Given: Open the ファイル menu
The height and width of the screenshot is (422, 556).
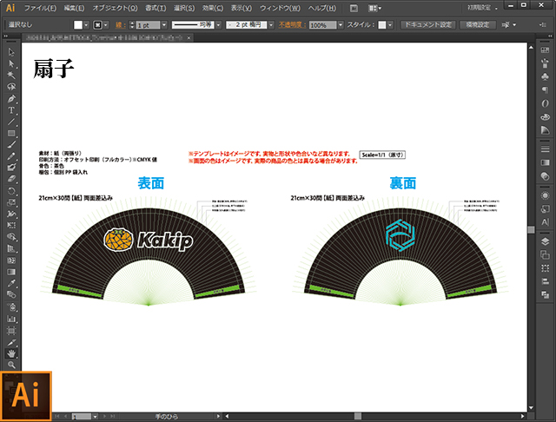Looking at the screenshot, I should [40, 8].
